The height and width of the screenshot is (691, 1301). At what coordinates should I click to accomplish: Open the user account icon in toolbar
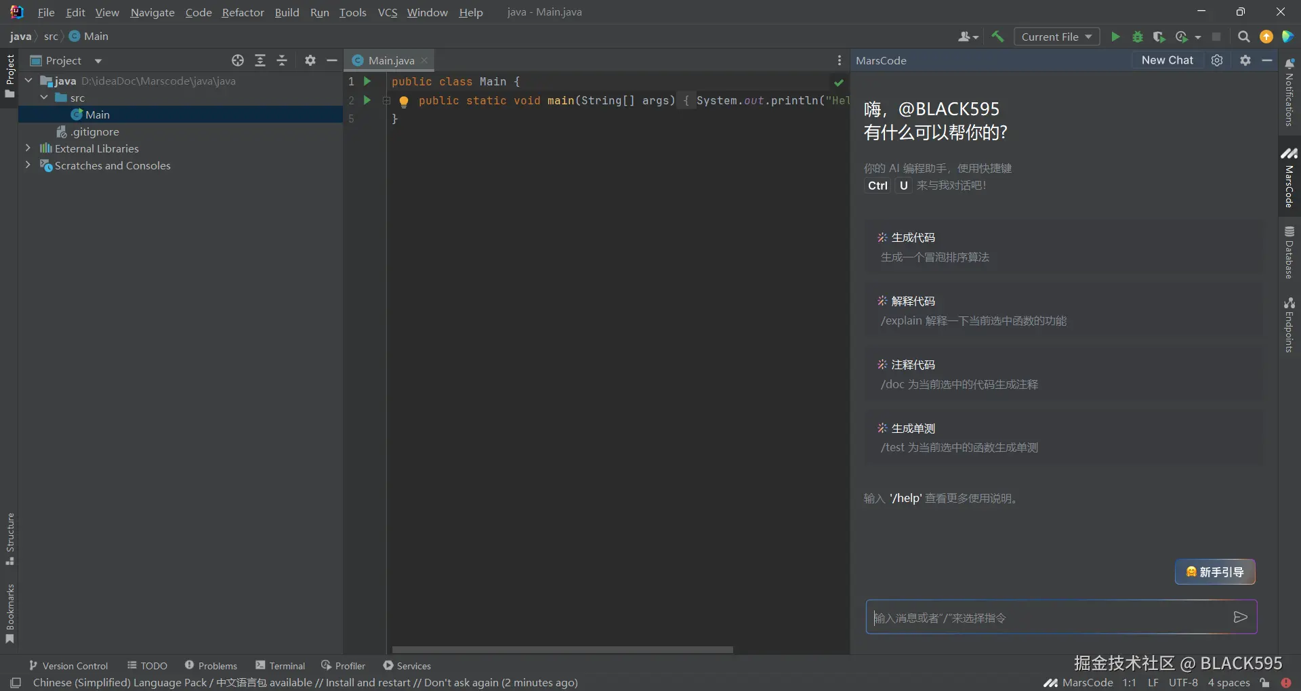[x=968, y=37]
